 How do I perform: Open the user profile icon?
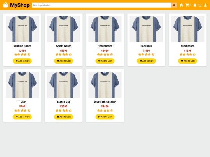pyautogui.click(x=205, y=5)
